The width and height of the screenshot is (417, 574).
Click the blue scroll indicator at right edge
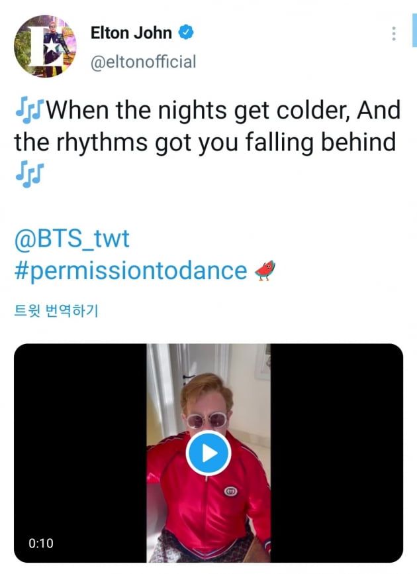(414, 27)
